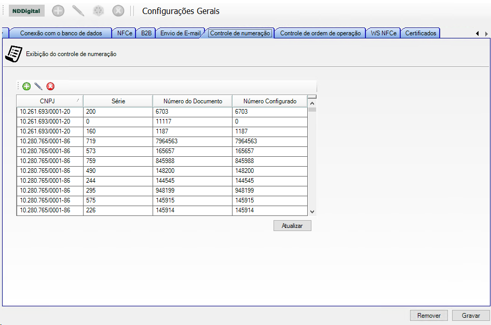This screenshot has height=325, width=491.
Task: Click the pencil edit icon above the table
Action: click(x=38, y=86)
